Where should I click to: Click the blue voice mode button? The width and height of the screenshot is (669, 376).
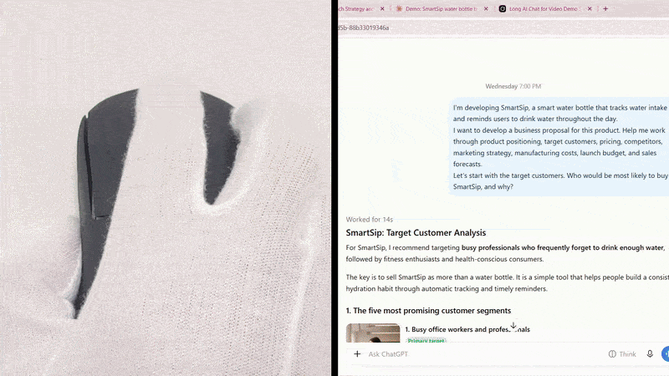[x=665, y=353]
